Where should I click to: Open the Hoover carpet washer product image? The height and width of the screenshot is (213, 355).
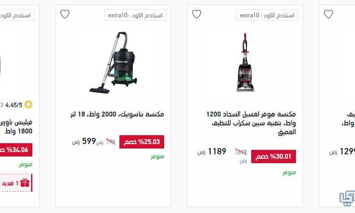tap(245, 63)
